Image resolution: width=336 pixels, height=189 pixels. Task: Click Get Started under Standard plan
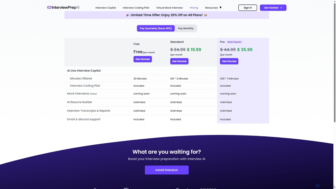point(179,61)
